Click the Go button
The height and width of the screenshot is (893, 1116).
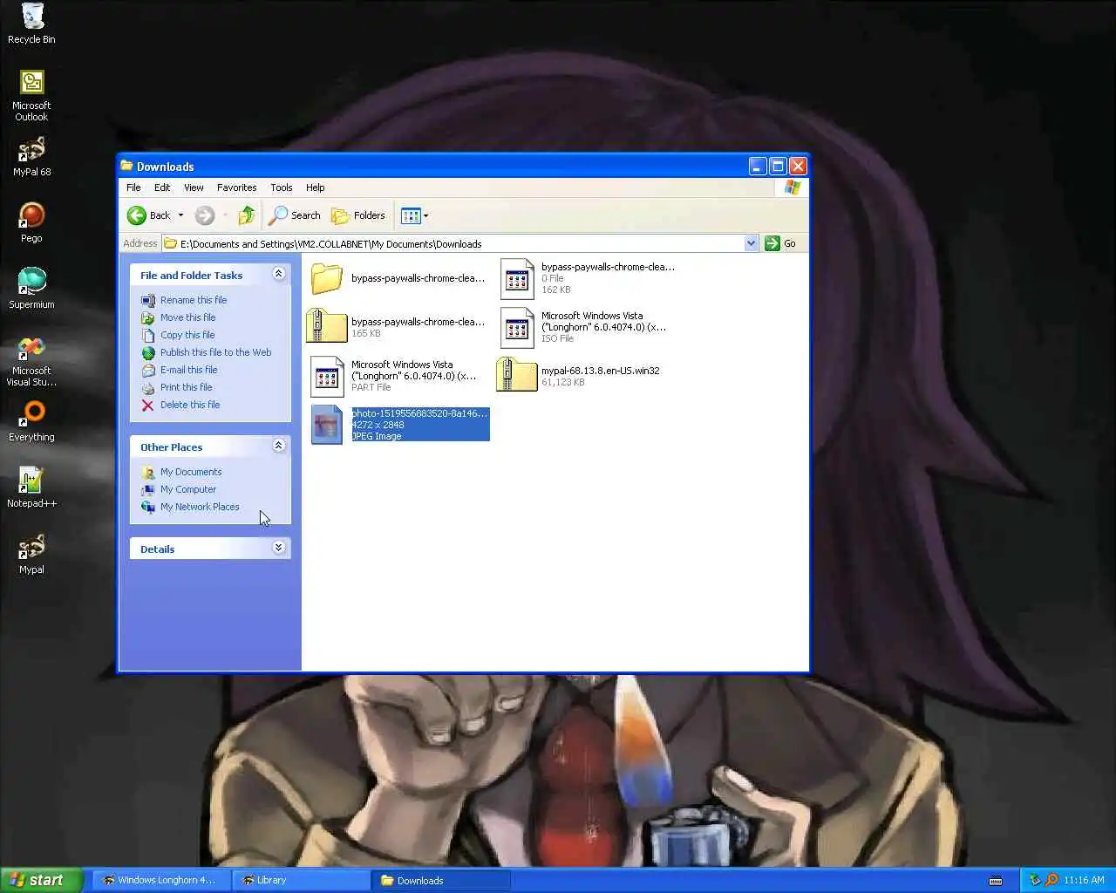pos(780,243)
